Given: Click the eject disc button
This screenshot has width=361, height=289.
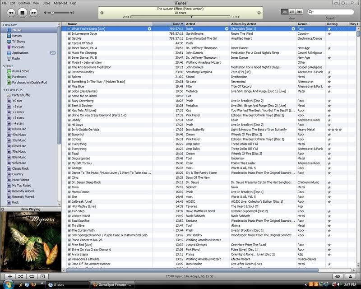Looking at the screenshot, I should pyautogui.click(x=351, y=276).
